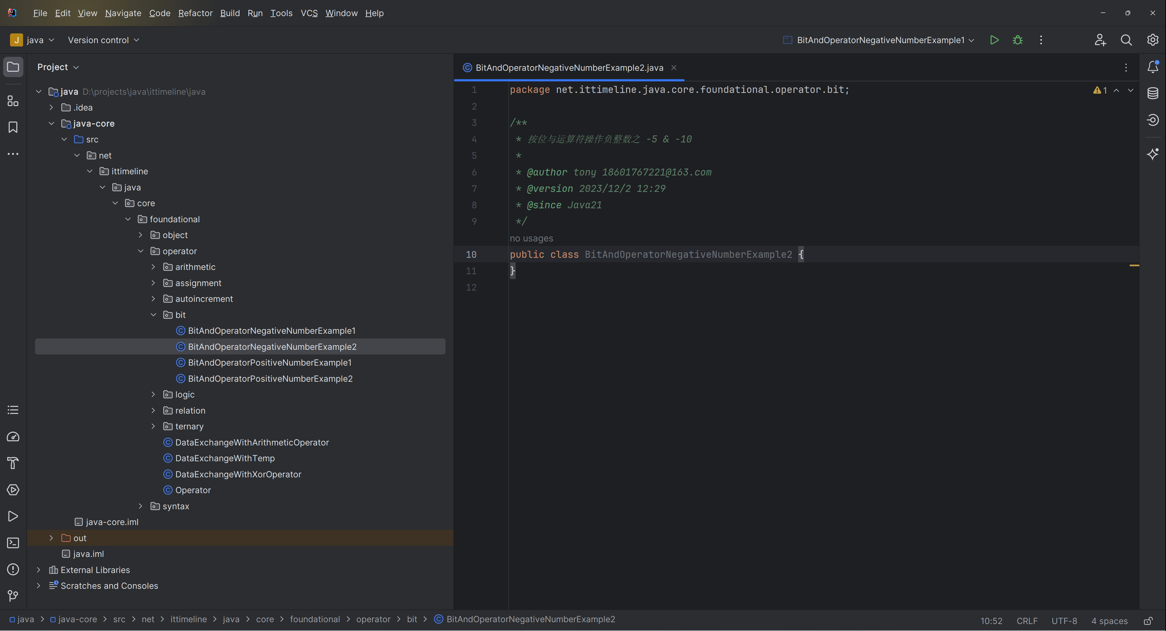
Task: Run BitAndOperatorNegativeNumberExample1 with green play button
Action: click(x=994, y=40)
